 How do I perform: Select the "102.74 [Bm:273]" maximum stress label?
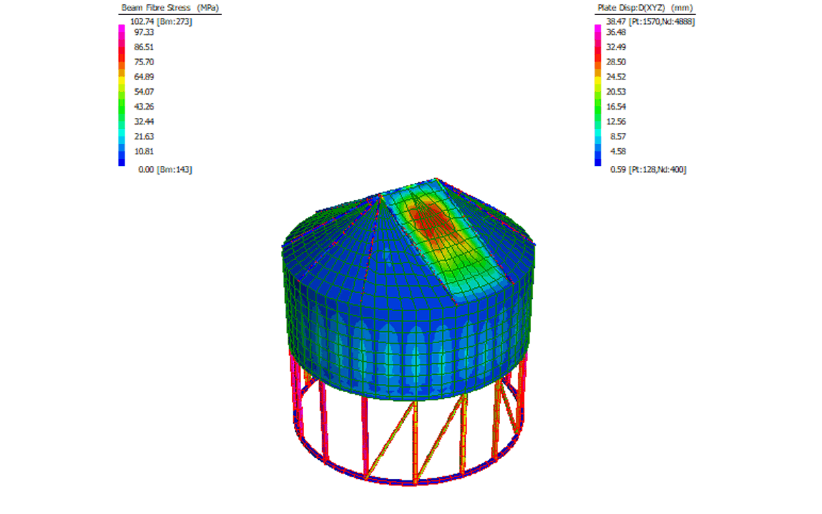tap(160, 22)
